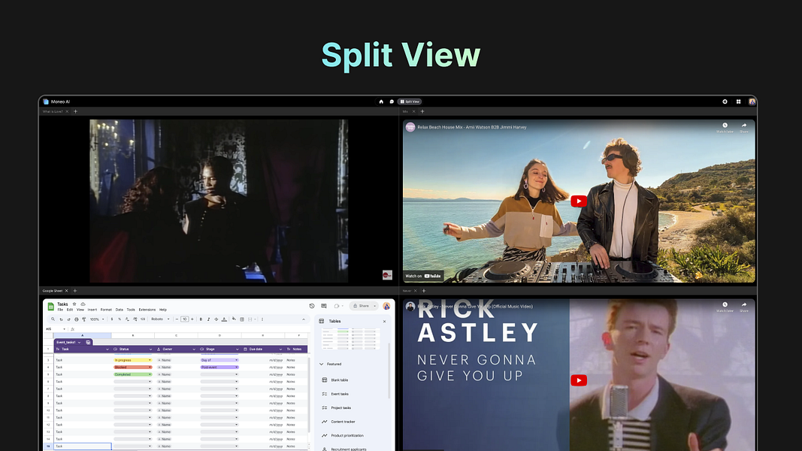Open the 100% zoom dropdown
This screenshot has height=451, width=802.
(x=97, y=319)
